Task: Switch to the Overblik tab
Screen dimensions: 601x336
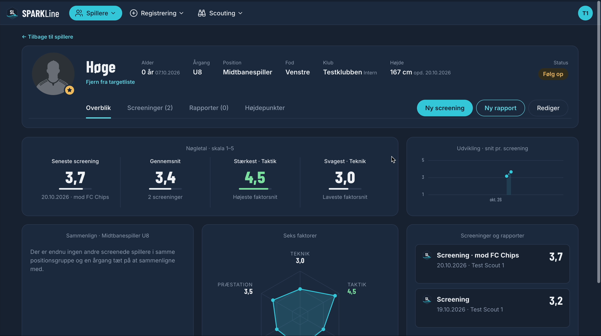Action: 98,108
